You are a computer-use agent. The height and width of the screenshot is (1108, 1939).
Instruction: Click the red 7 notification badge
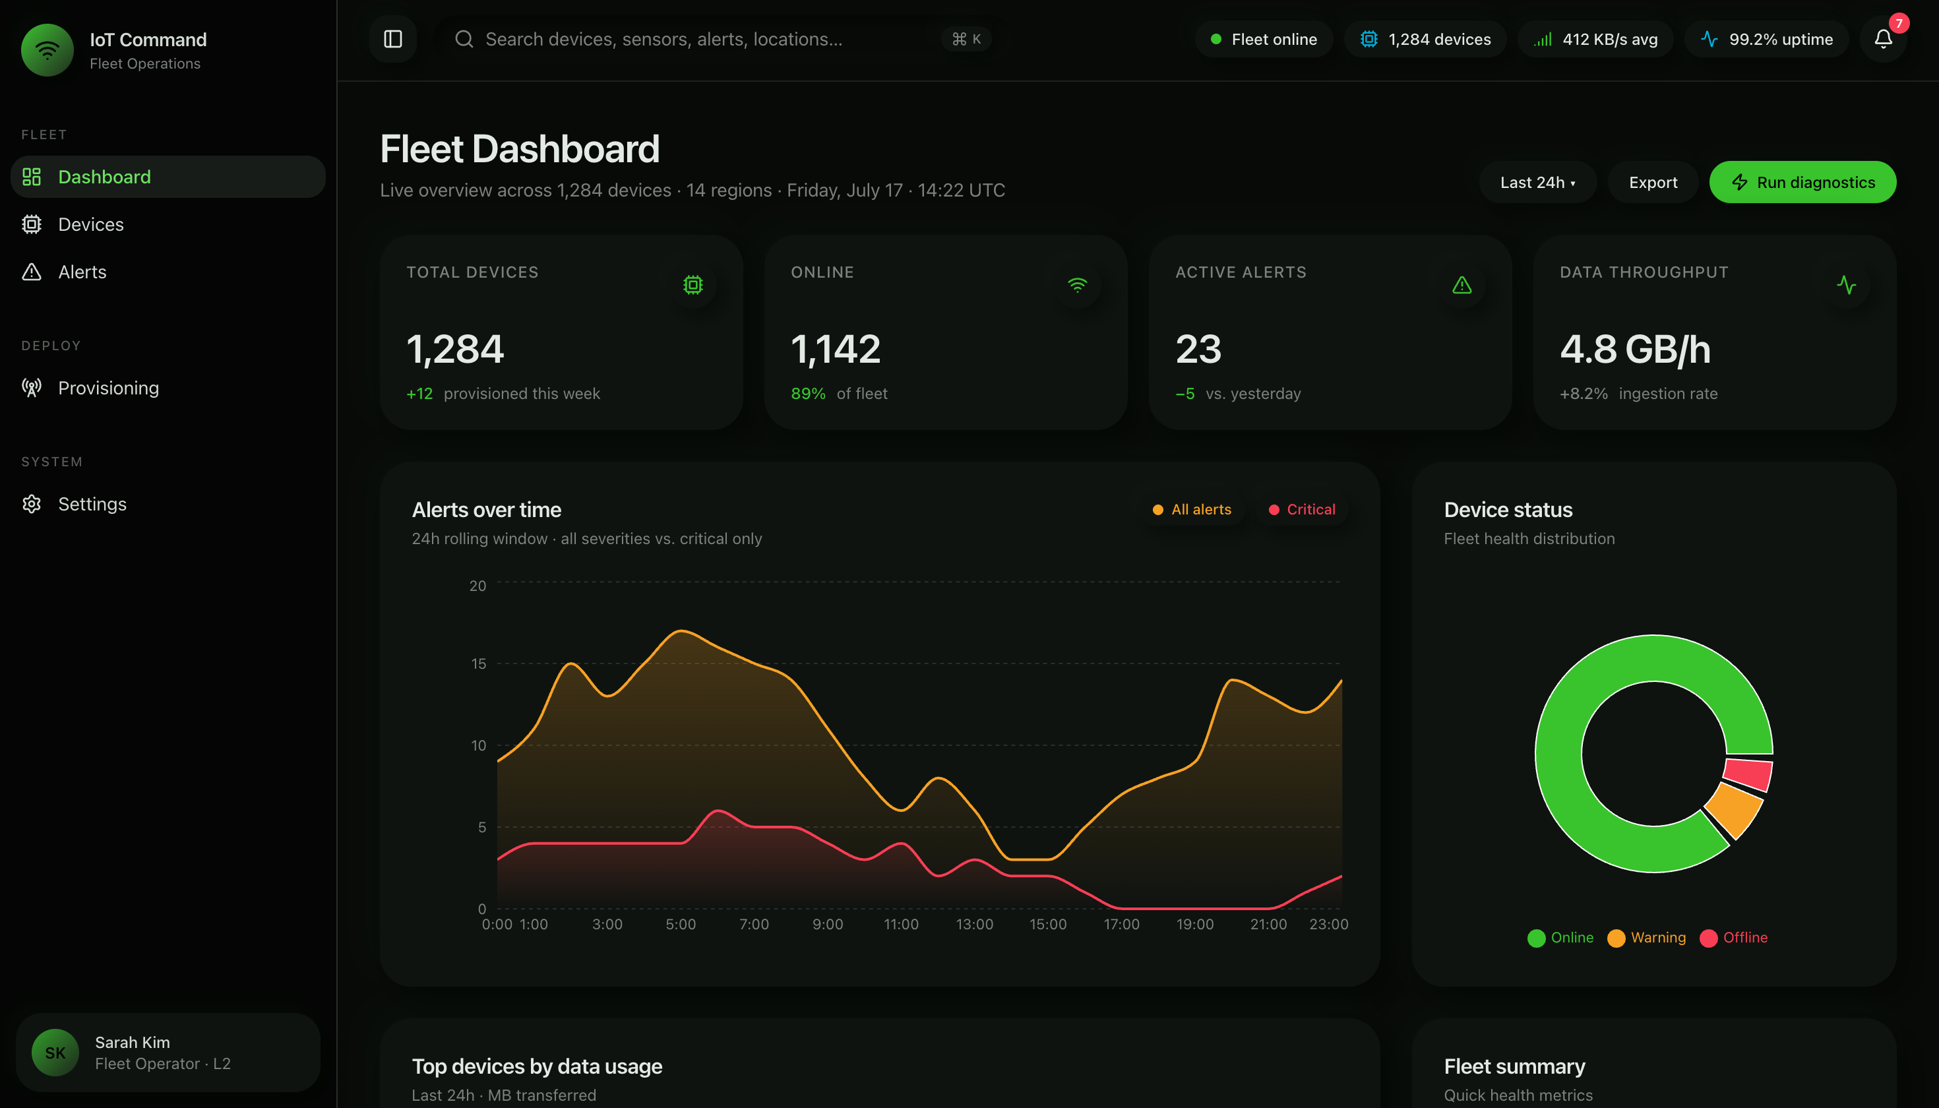pos(1899,23)
